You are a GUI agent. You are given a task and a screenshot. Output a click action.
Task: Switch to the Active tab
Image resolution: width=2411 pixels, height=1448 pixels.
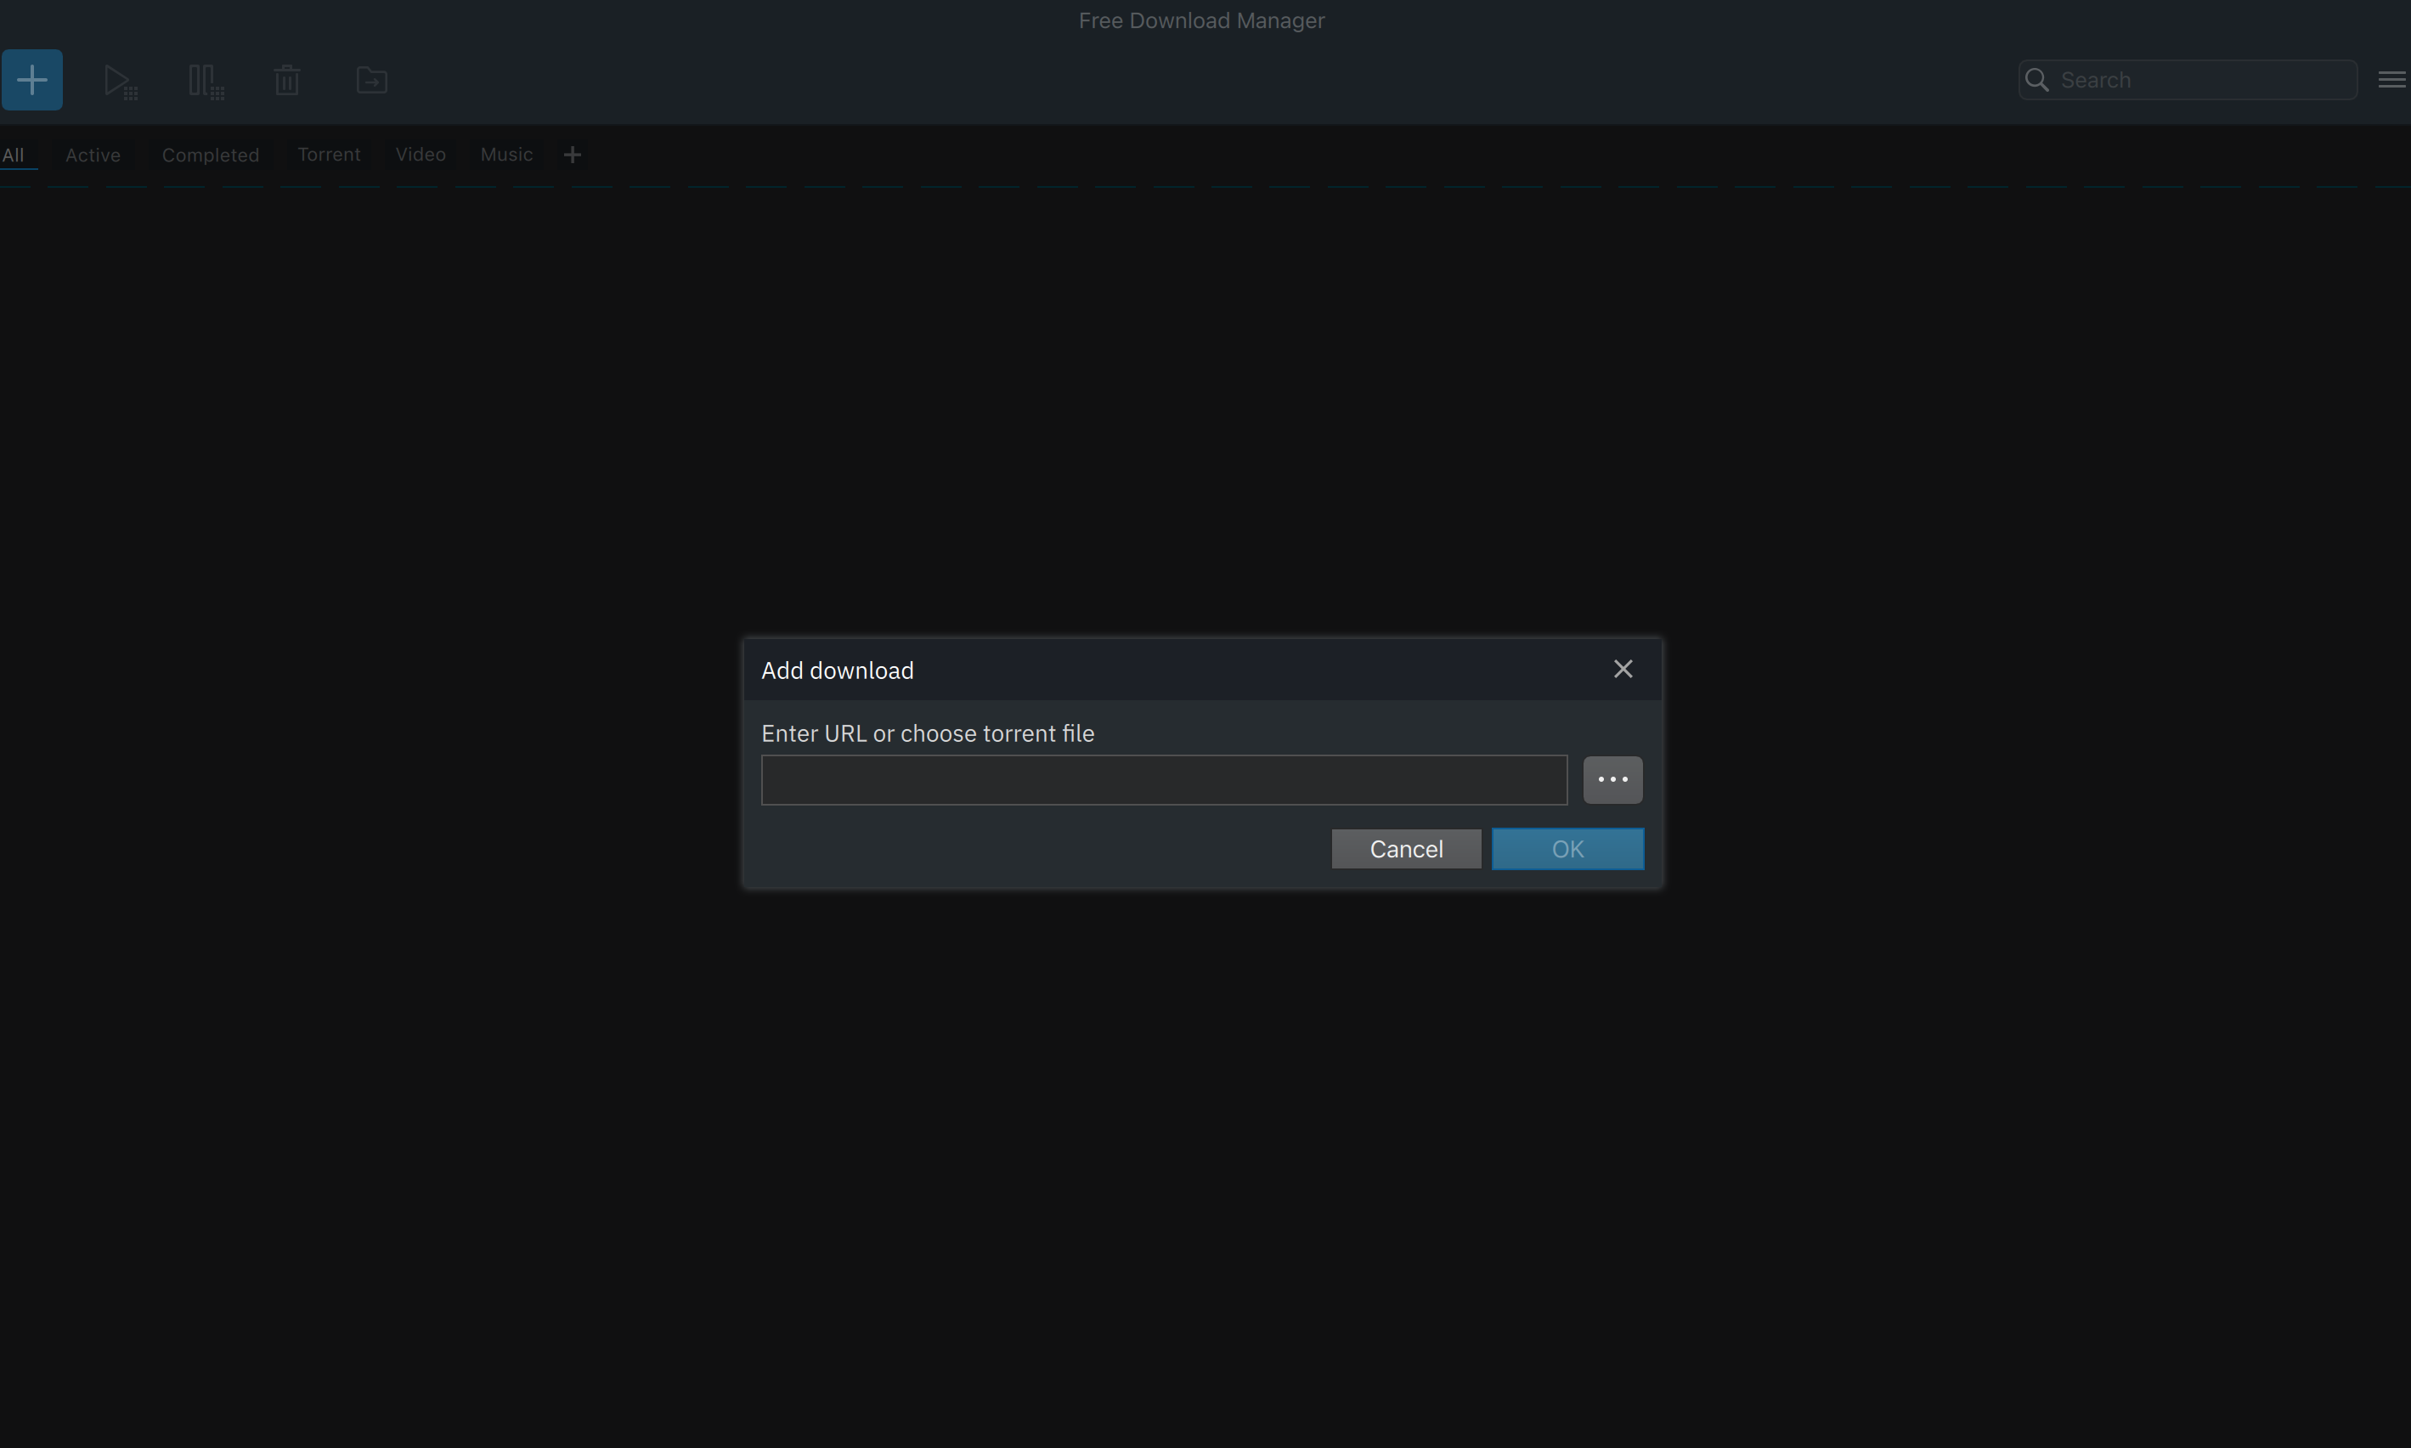(x=93, y=156)
